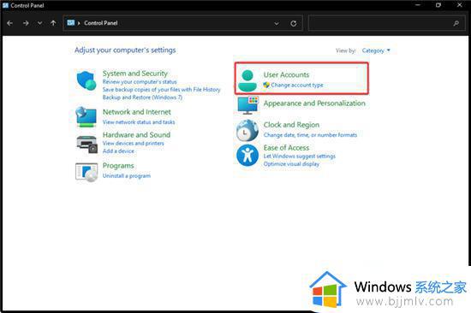The height and width of the screenshot is (313, 471).
Task: Open System and Security shield icon
Action: pyautogui.click(x=86, y=80)
